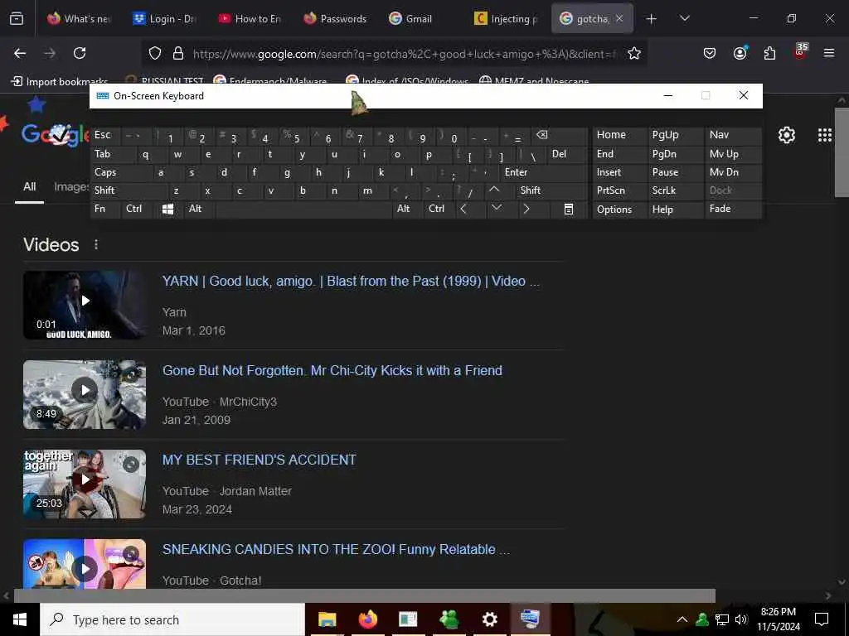Open the Firefox account icon
This screenshot has height=636, width=849.
pyautogui.click(x=740, y=53)
